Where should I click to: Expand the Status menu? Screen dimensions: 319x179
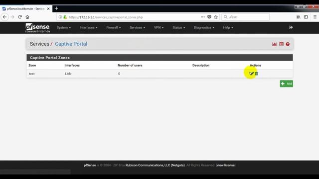click(x=179, y=27)
